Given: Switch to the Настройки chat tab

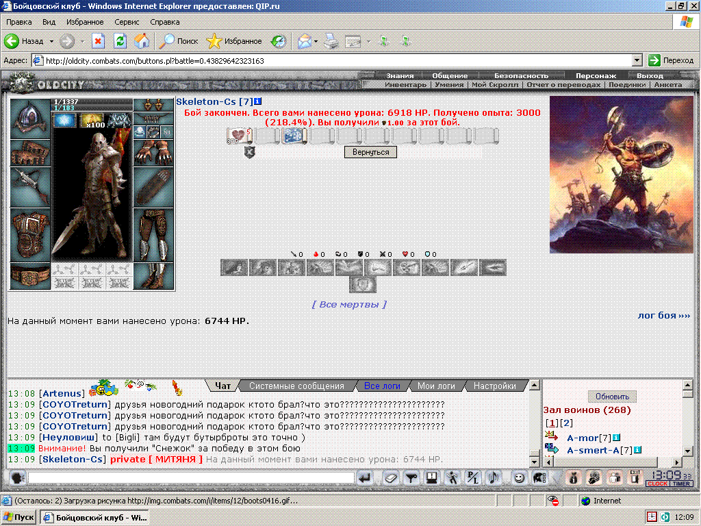Looking at the screenshot, I should pyautogui.click(x=494, y=386).
